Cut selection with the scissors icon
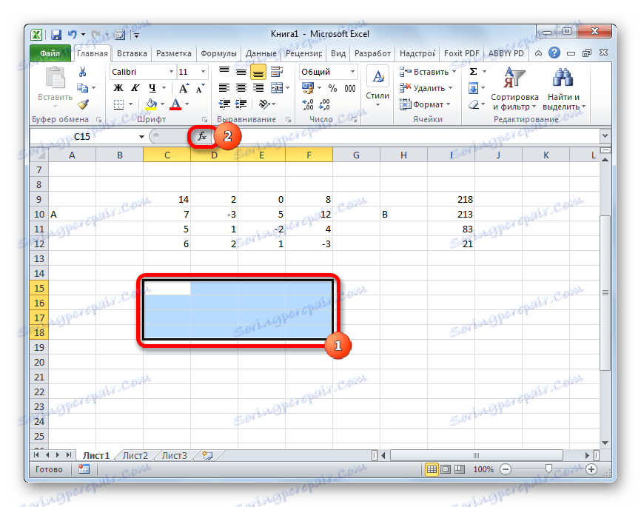The image size is (641, 507). [x=83, y=72]
